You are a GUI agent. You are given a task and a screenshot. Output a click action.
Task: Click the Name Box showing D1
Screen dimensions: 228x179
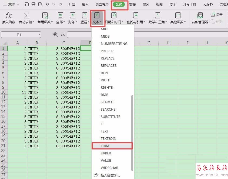point(21,35)
